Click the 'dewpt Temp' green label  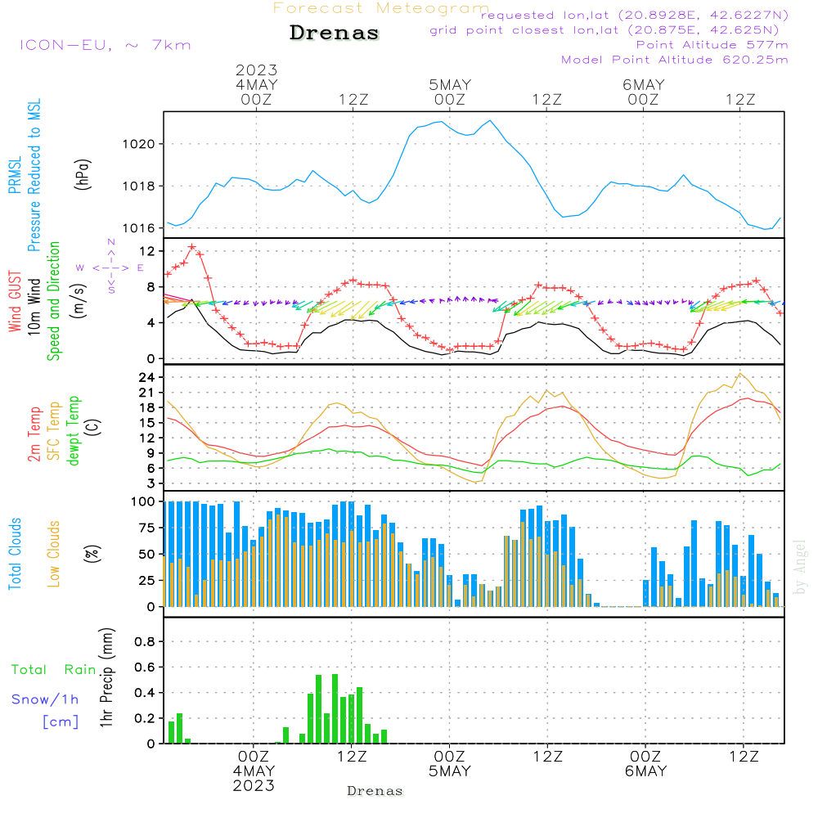point(73,430)
